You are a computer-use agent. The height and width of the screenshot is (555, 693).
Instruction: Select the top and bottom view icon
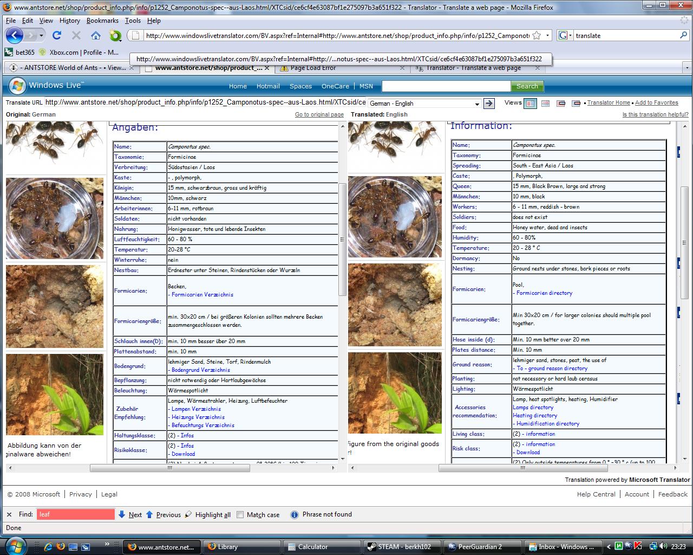(545, 103)
